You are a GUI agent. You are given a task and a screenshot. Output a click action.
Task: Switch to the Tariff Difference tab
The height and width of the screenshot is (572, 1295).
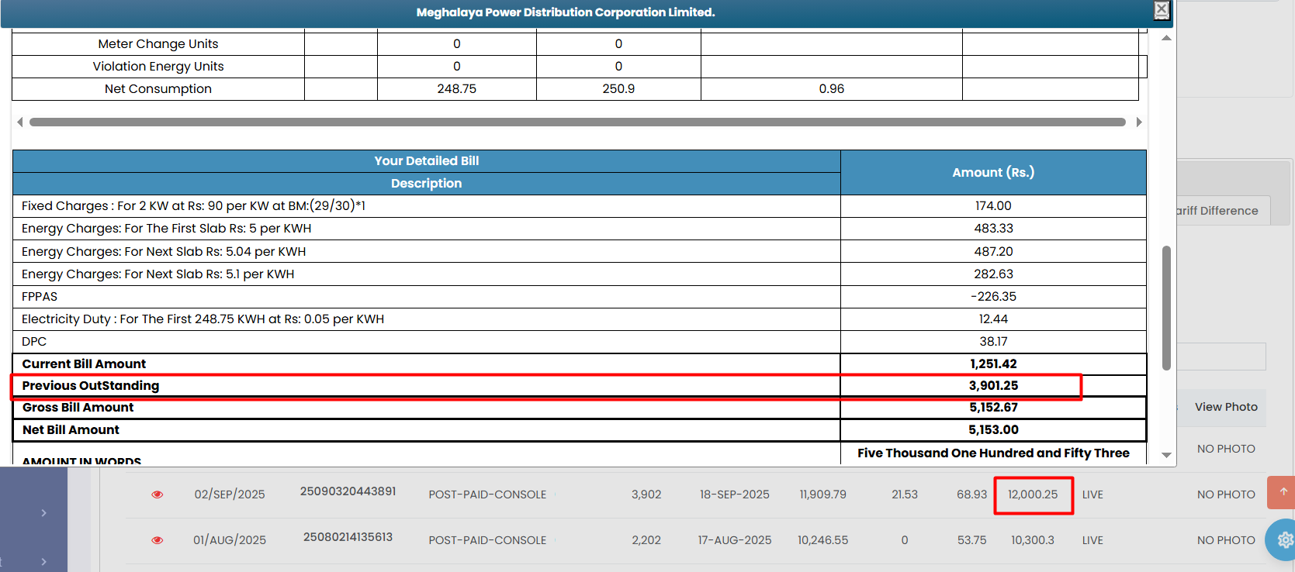pos(1218,211)
